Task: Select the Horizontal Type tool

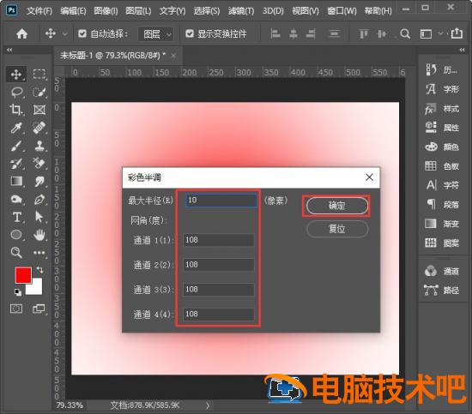Action: 16,217
